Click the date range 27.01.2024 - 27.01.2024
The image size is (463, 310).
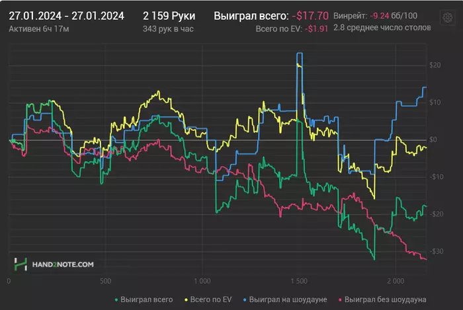66,16
